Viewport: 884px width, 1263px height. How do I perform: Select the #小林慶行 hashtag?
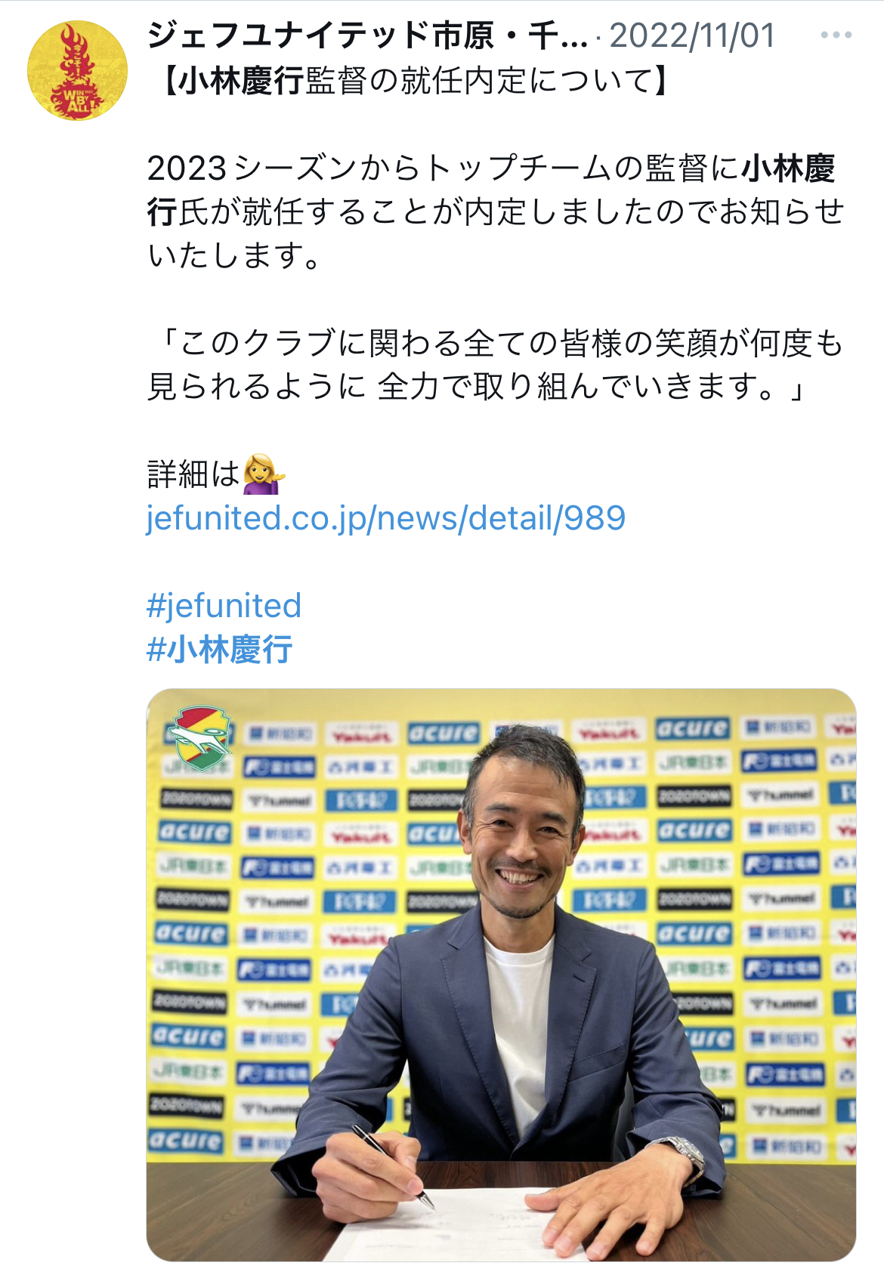(x=219, y=650)
